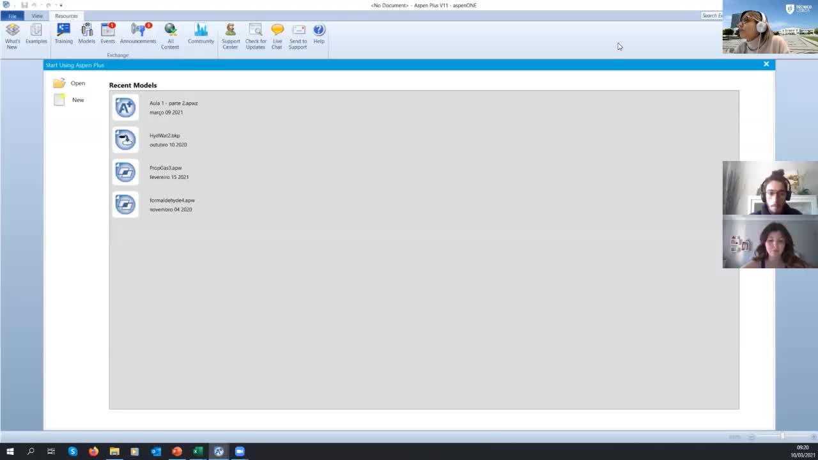818x460 pixels.
Task: Open Outlook from the taskbar
Action: point(156,451)
